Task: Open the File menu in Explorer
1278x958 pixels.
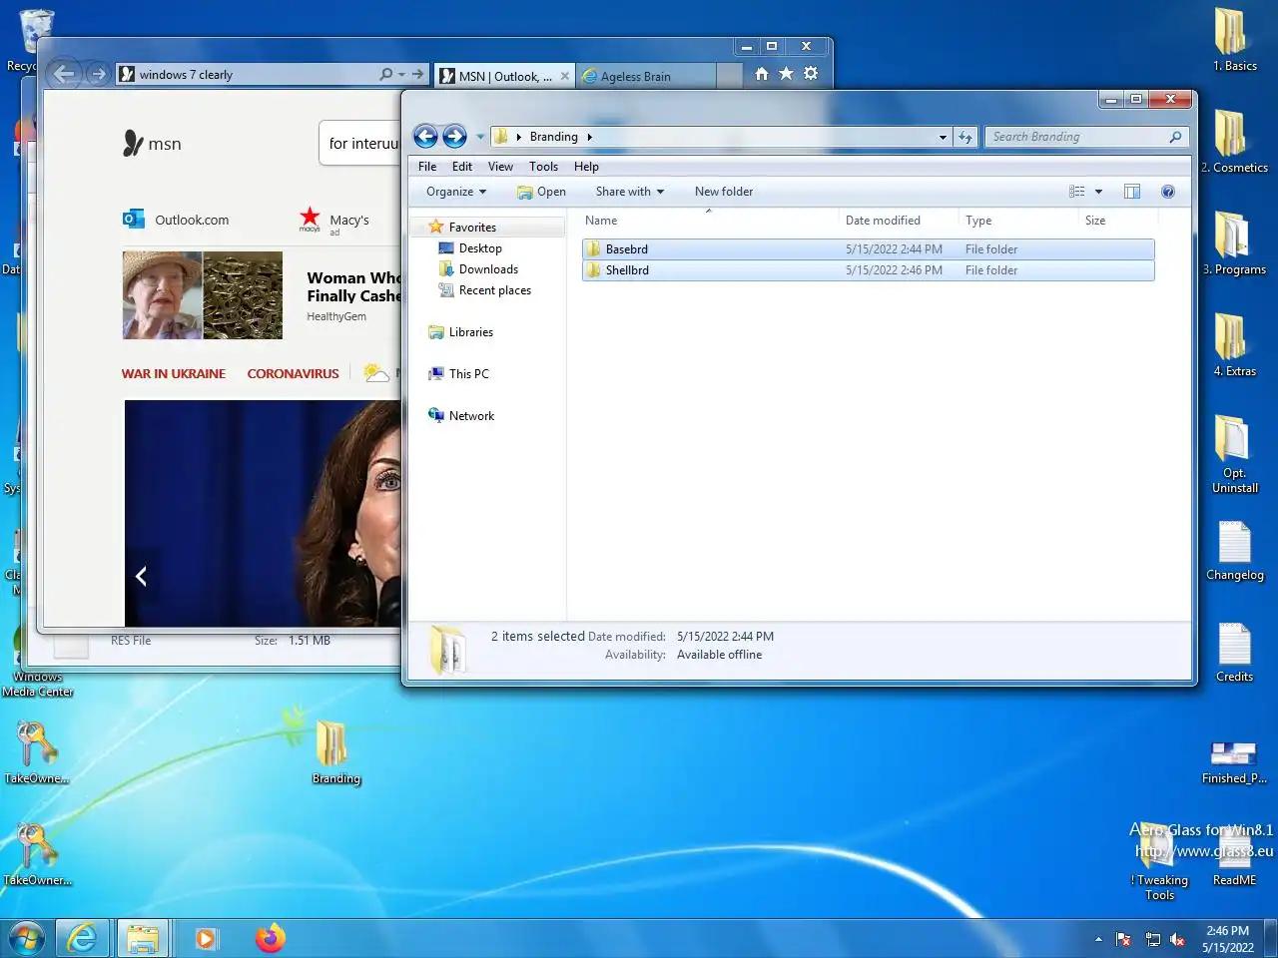Action: coord(427,167)
